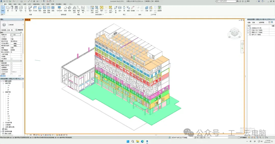This screenshot has height=144, width=275.
Task: Check the 注释裁剪 checkbox
Action: tap(11, 67)
